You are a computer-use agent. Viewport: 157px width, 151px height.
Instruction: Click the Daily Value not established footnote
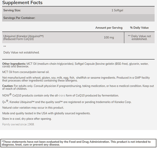coord(21,53)
